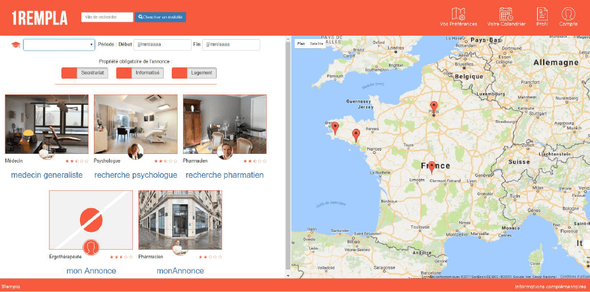The width and height of the screenshot is (590, 292).
Task: Click the red map marker on Paris
Action: 433,106
